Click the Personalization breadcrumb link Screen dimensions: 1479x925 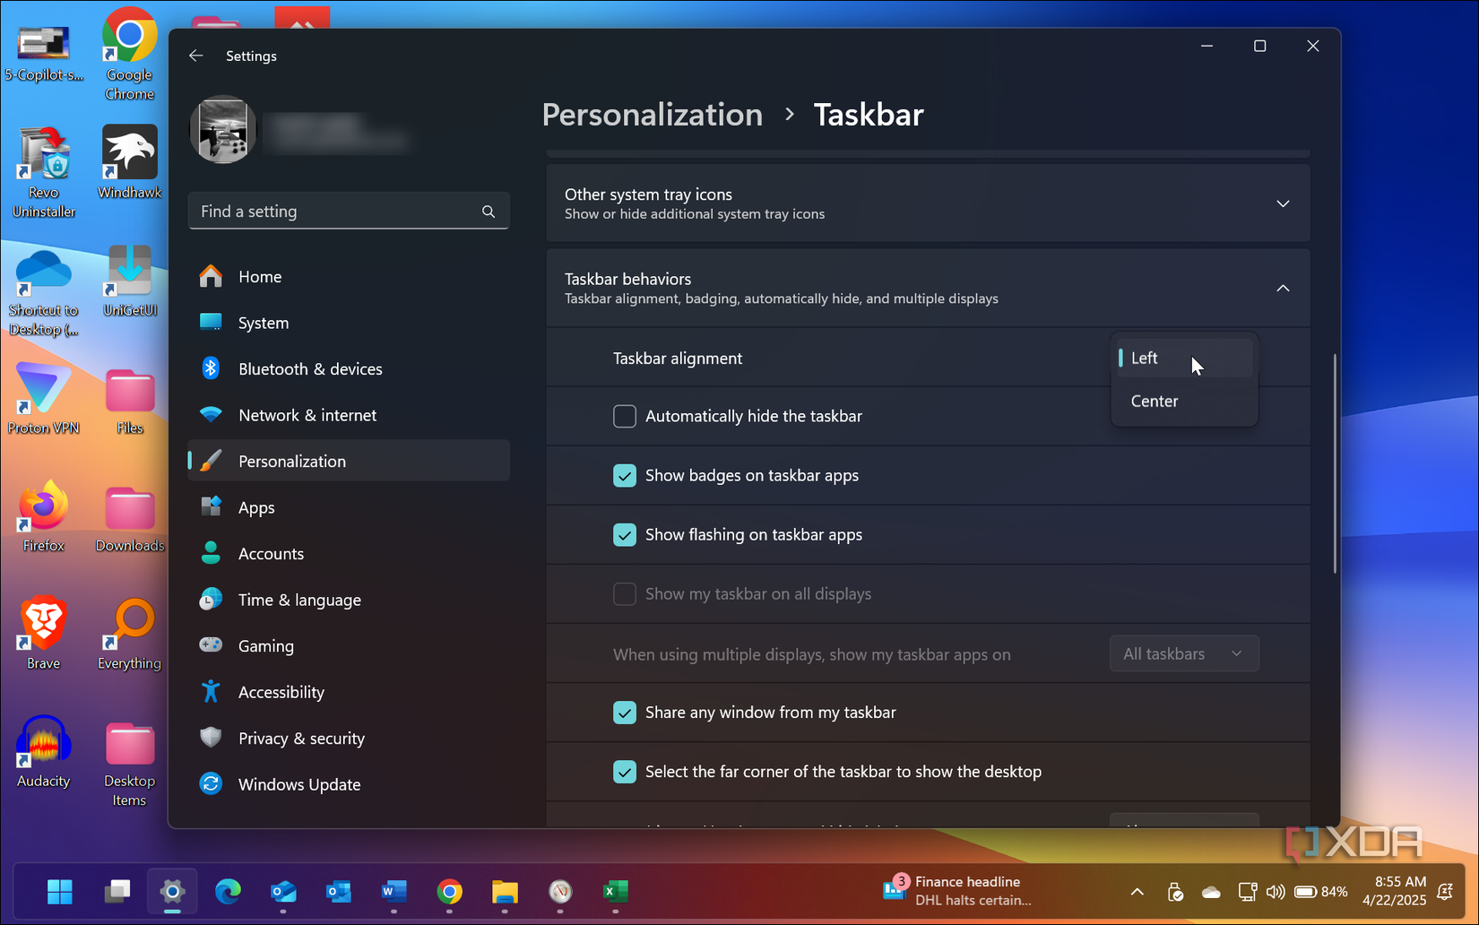click(652, 115)
